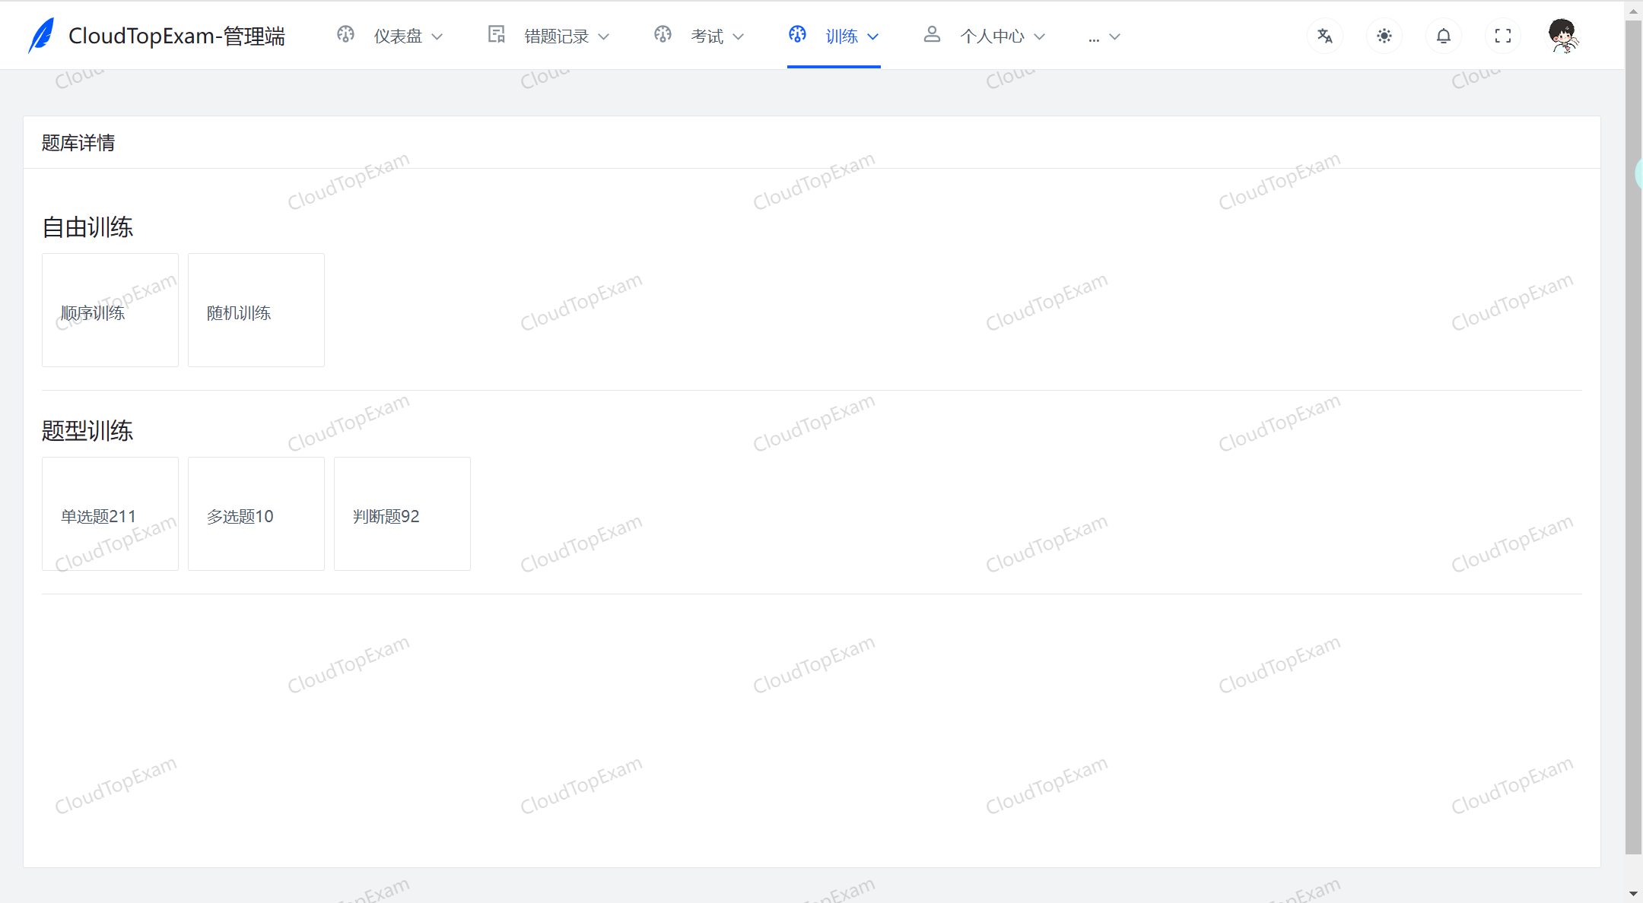
Task: Click the blue training menu icon
Action: (797, 34)
